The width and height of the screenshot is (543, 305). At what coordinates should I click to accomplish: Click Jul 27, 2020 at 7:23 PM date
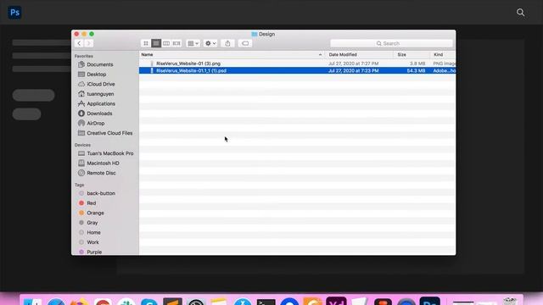point(354,70)
